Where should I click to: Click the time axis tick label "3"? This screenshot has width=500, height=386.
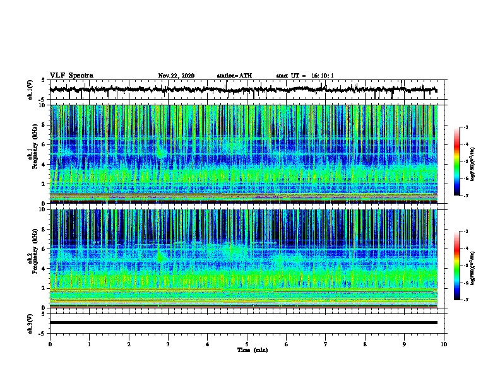(168, 344)
